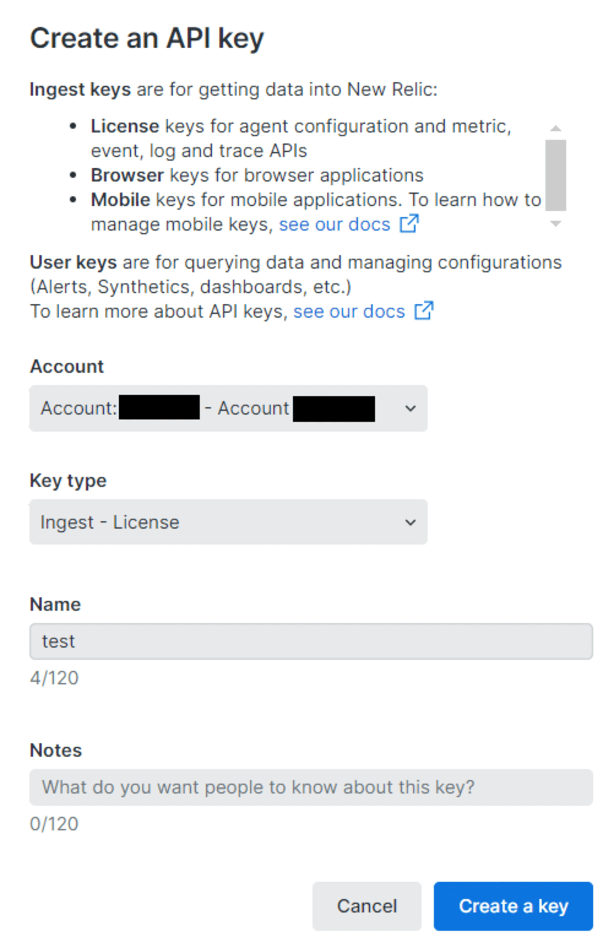
Task: Click the chevron arrow in Key type dropdown
Action: pyautogui.click(x=411, y=522)
